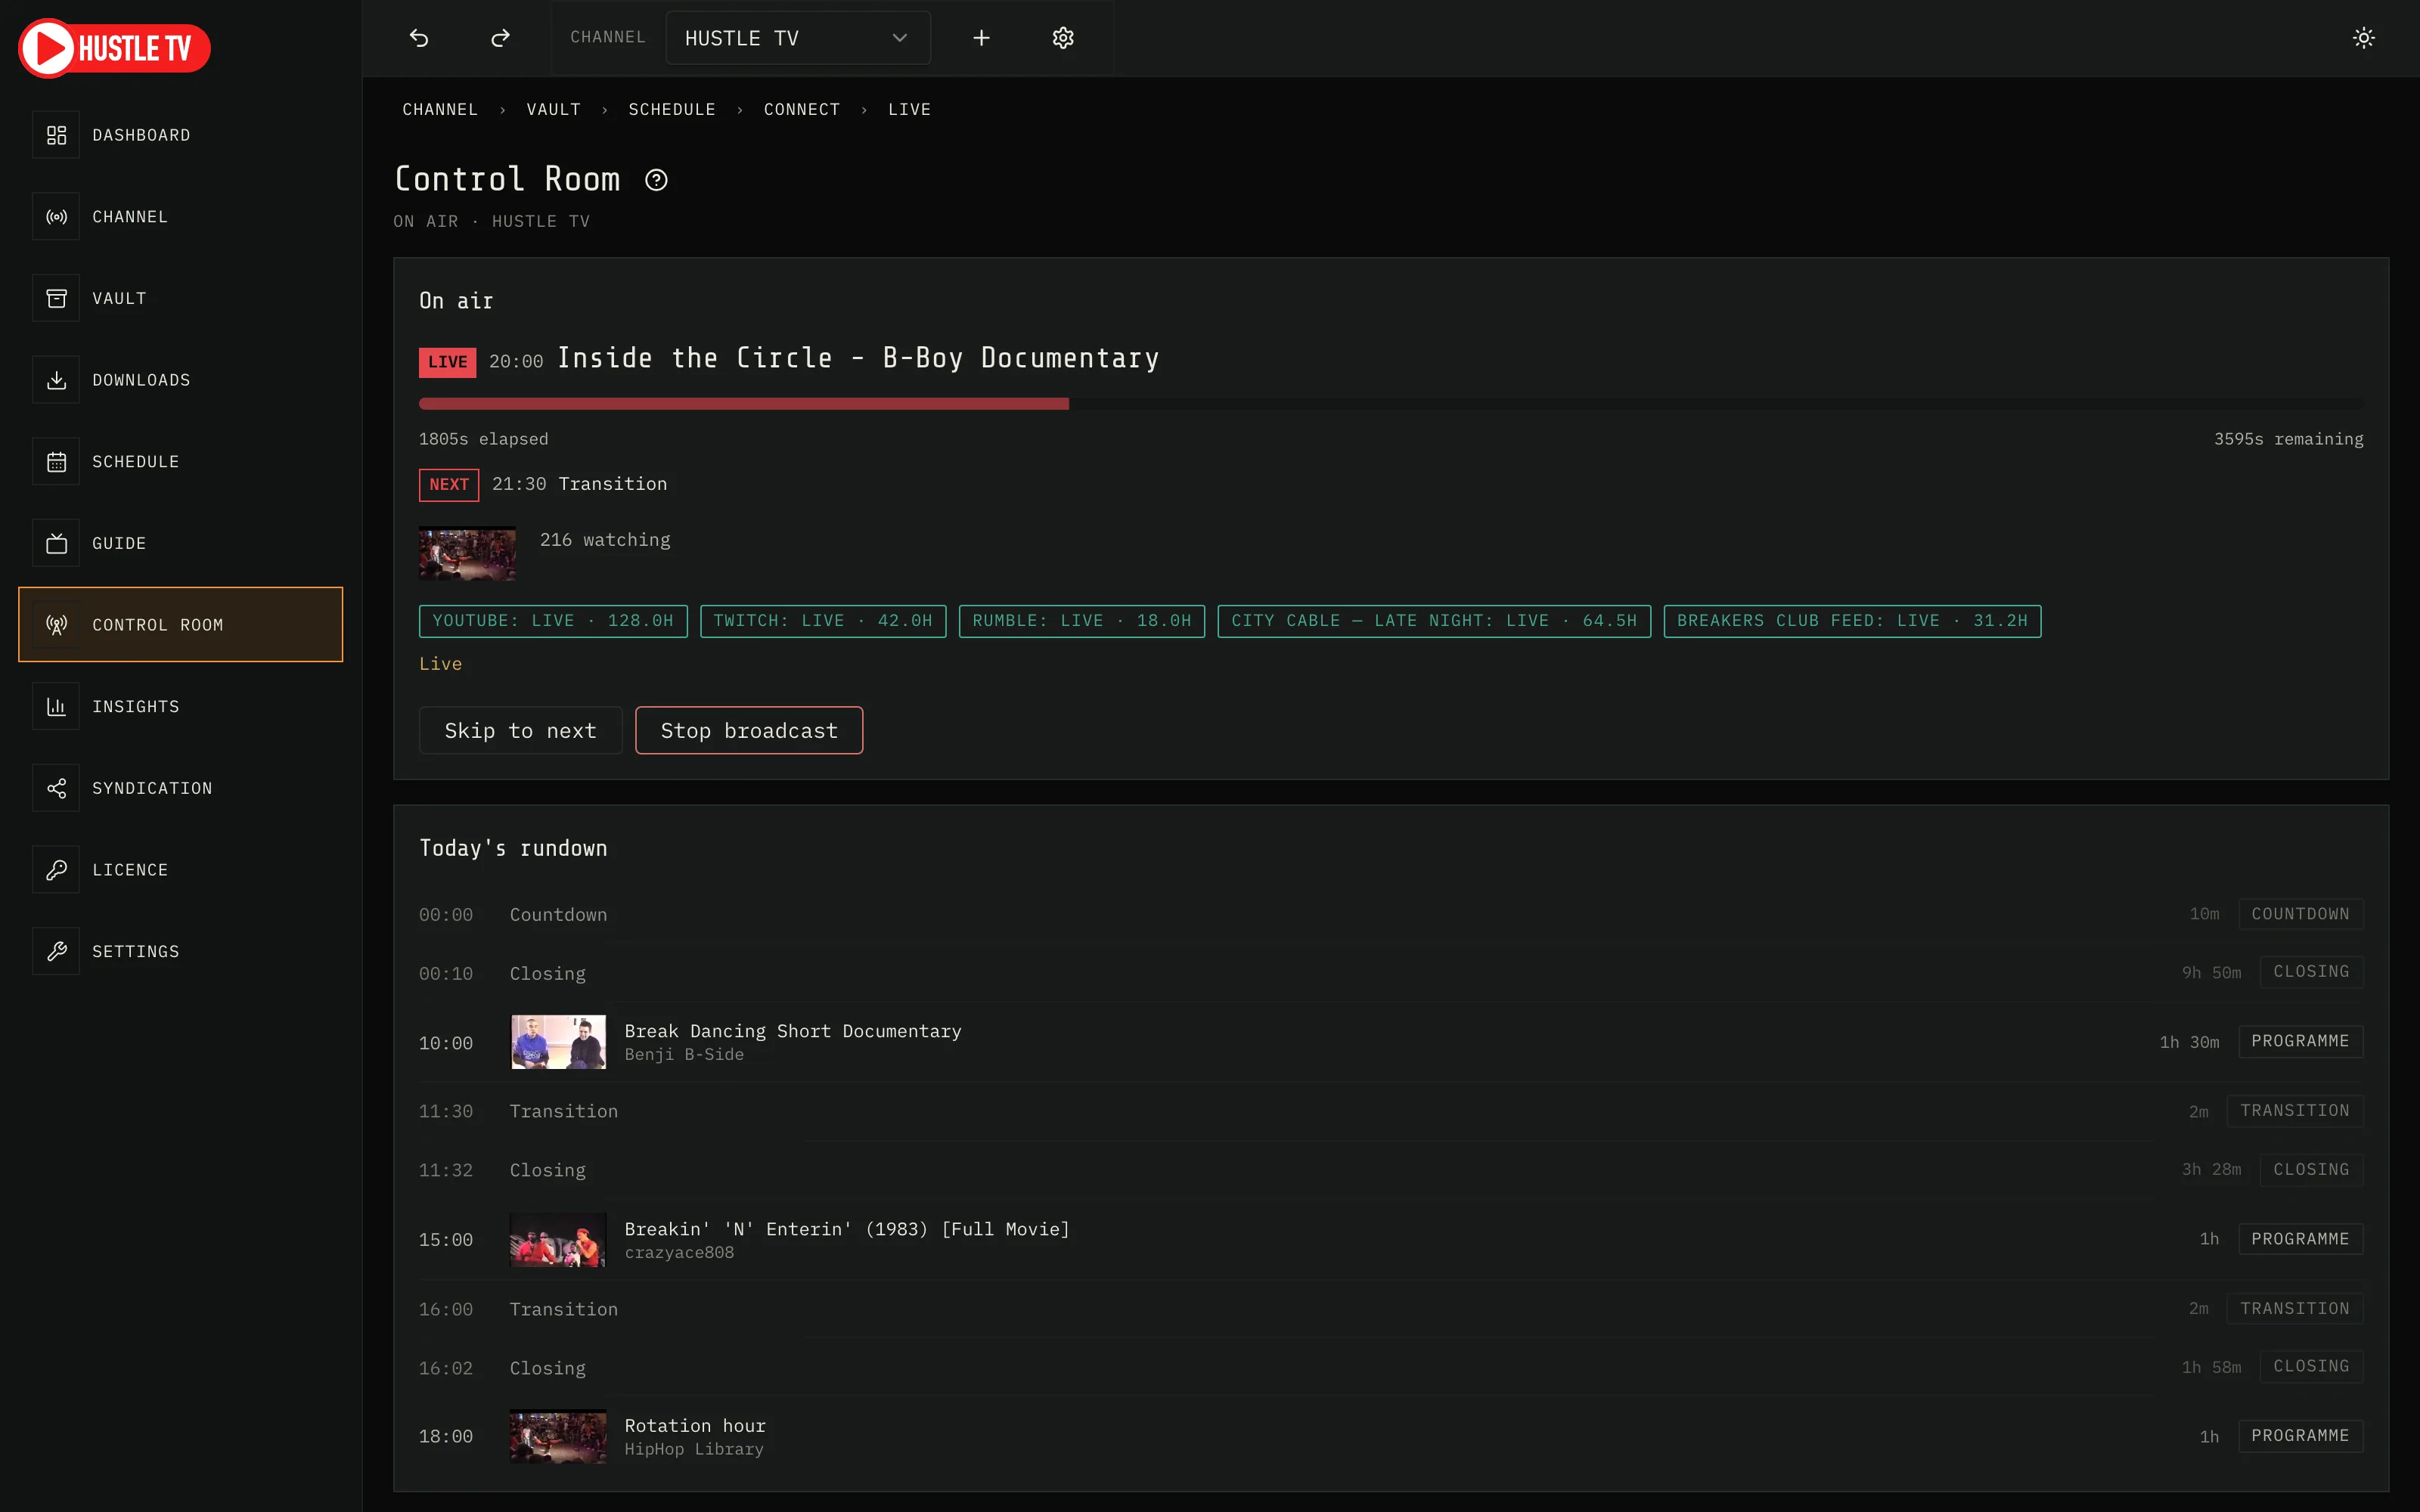Click City Cable Late Night status chip
The width and height of the screenshot is (2420, 1512).
coord(1434,621)
